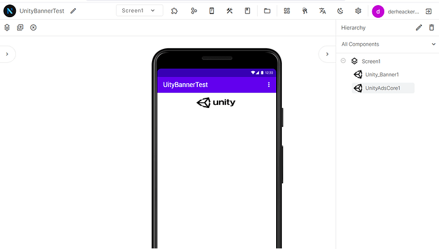This screenshot has height=249, width=439.
Task: Select the unity banner in phone preview
Action: pos(216,102)
